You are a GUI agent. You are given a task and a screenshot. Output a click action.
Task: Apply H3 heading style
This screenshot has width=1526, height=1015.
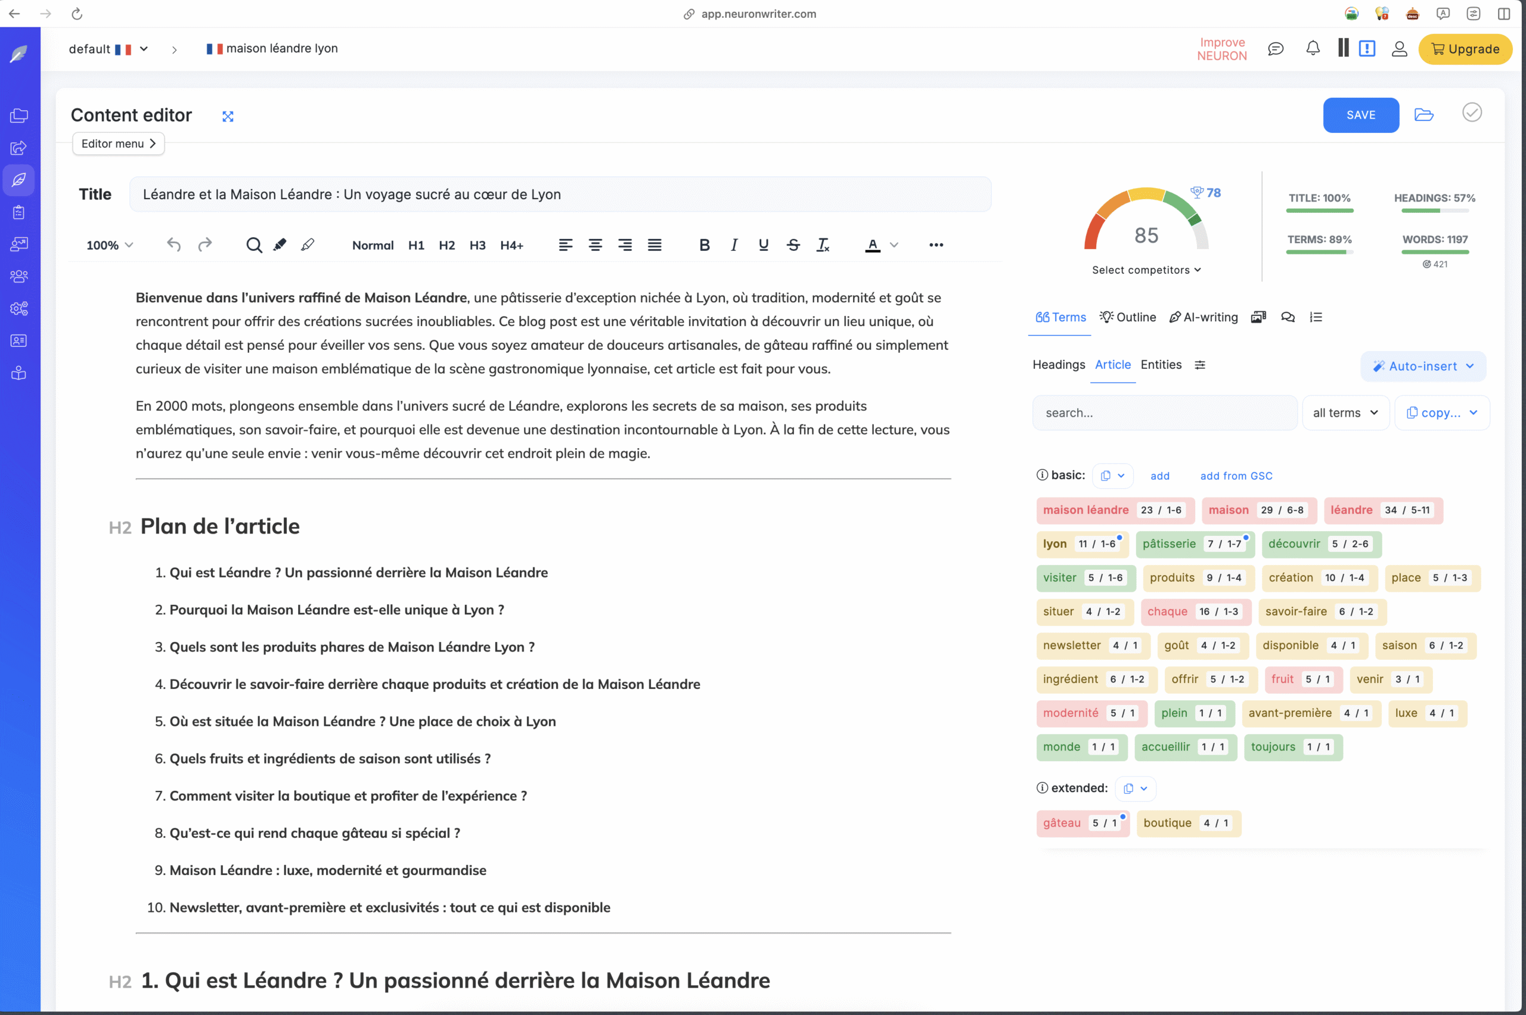(477, 246)
